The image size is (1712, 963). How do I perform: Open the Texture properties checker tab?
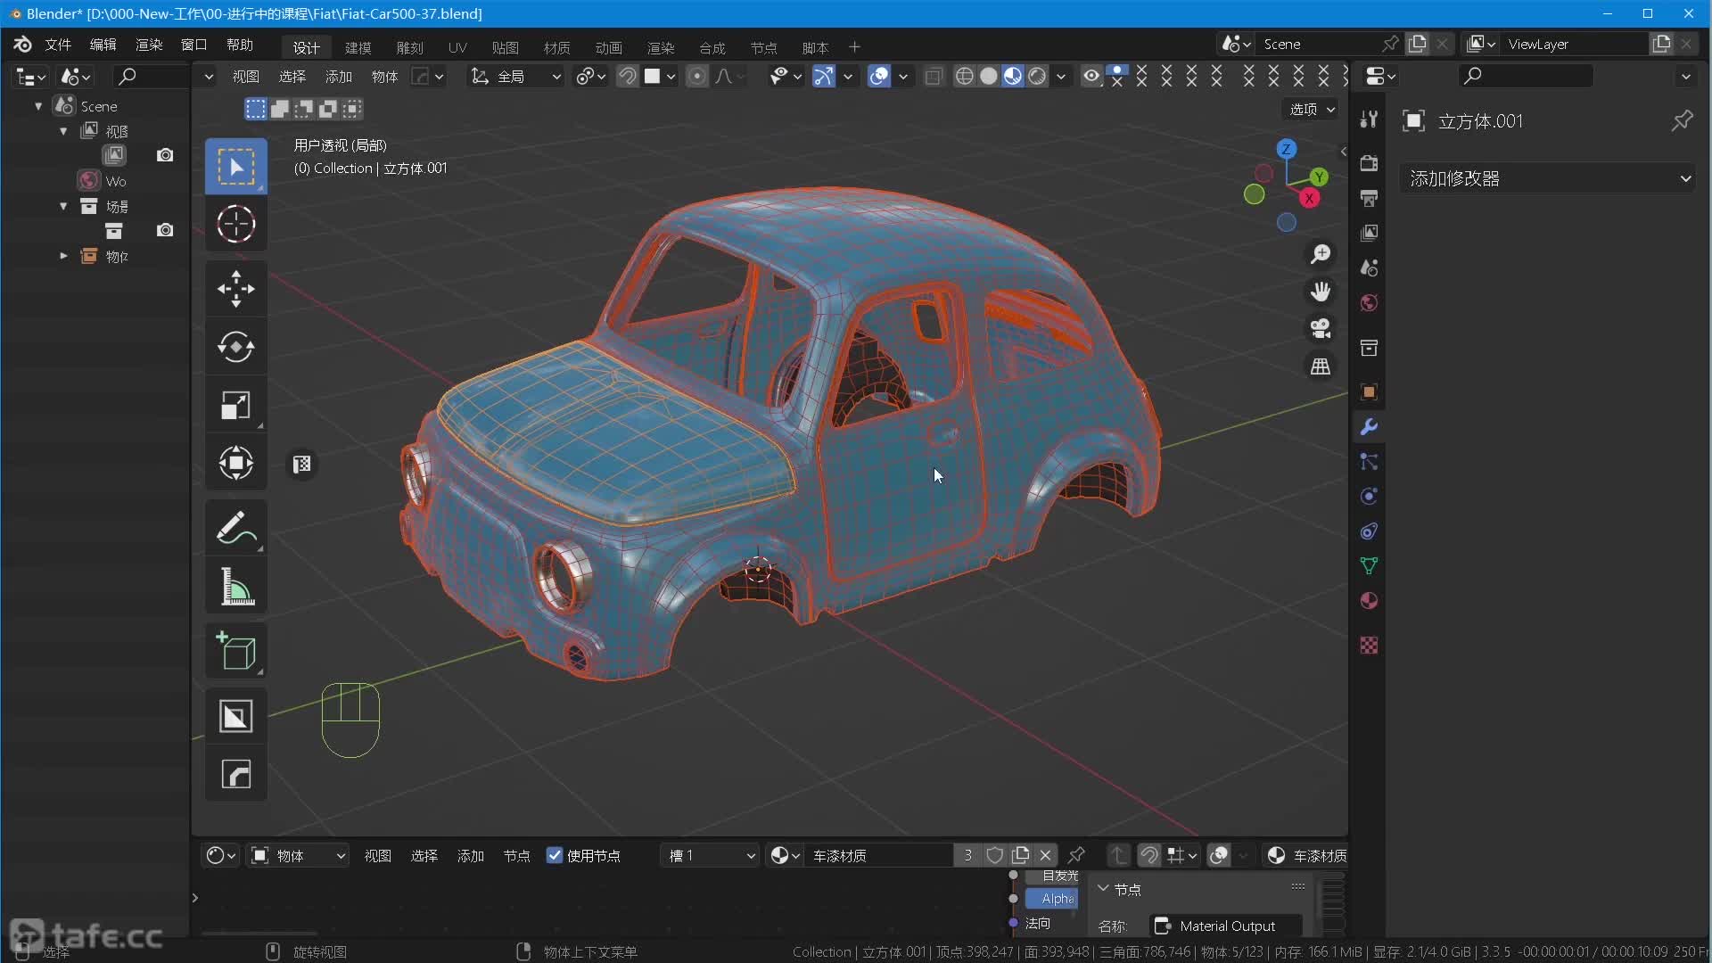1369,645
